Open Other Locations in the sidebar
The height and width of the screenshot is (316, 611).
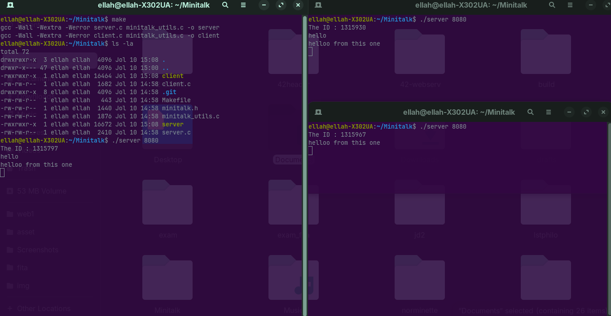point(44,308)
